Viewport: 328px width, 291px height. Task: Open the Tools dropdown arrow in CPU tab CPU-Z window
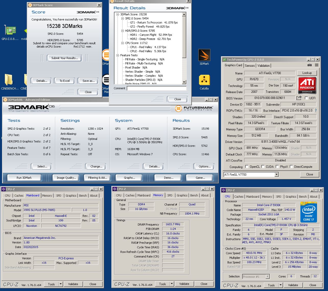[280, 285]
